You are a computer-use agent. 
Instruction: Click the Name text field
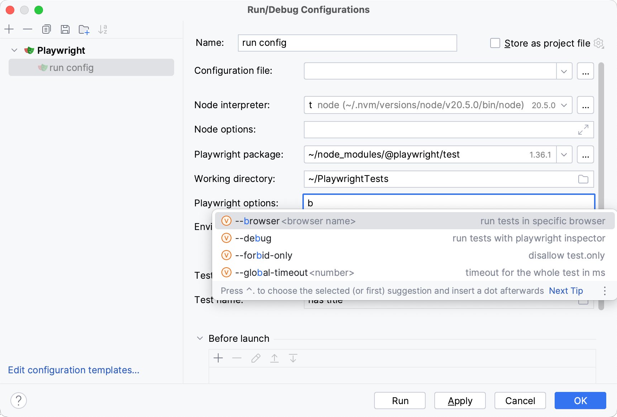coord(347,43)
